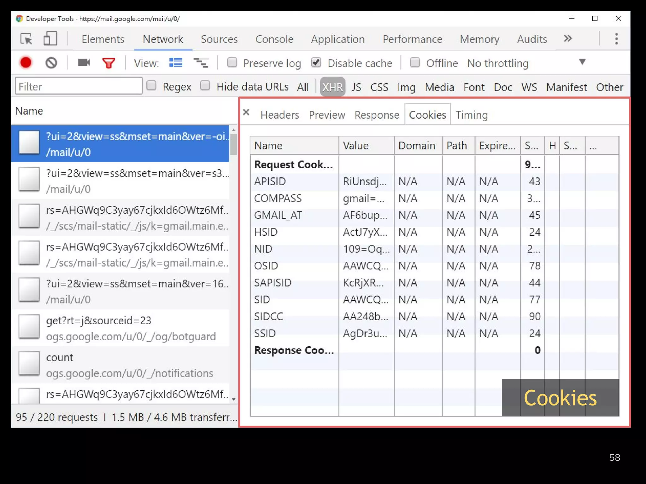This screenshot has width=646, height=484.
Task: Show the Response tab
Action: coord(377,115)
